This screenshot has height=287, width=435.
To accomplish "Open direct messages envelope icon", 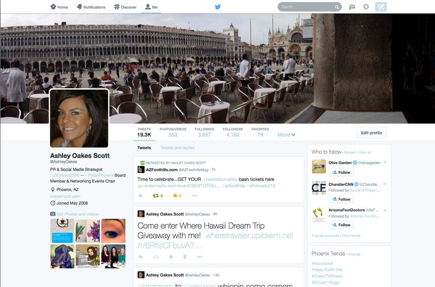I will point(352,7).
